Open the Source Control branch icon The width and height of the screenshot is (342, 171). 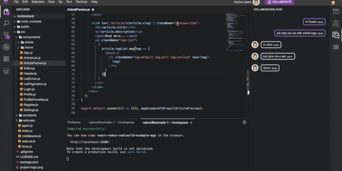(6, 35)
